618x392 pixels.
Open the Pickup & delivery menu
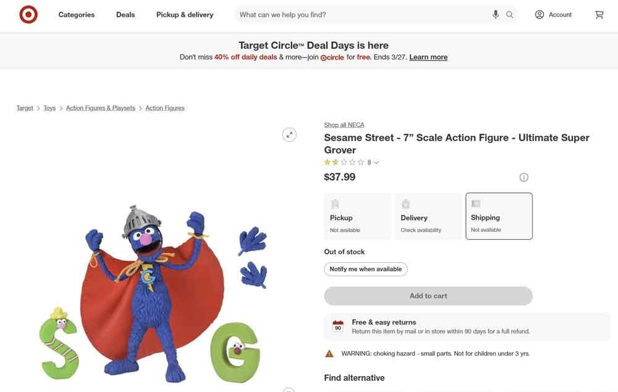click(x=184, y=14)
